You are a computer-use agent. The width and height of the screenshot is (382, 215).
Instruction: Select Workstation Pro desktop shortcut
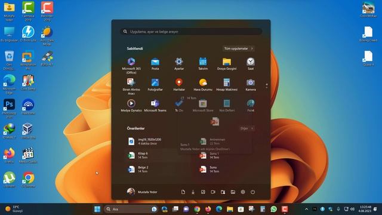pos(28,60)
